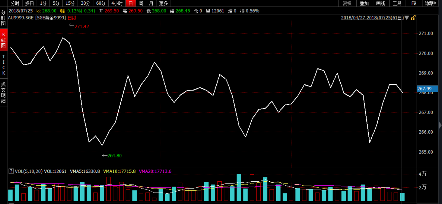The width and height of the screenshot is (442, 204).
Task: Open the 画线 drawing tools
Action: tap(381, 3)
